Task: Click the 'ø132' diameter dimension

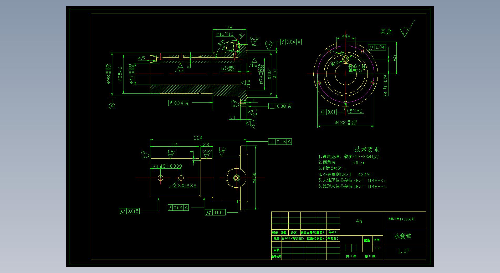Action: [x=346, y=122]
